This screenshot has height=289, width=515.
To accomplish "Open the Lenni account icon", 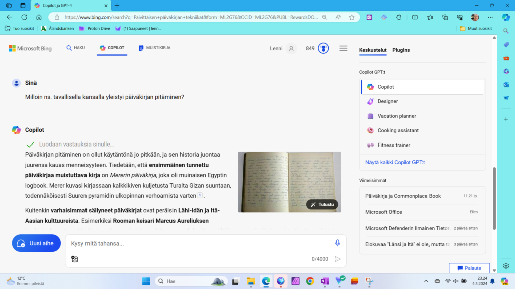I will (291, 49).
